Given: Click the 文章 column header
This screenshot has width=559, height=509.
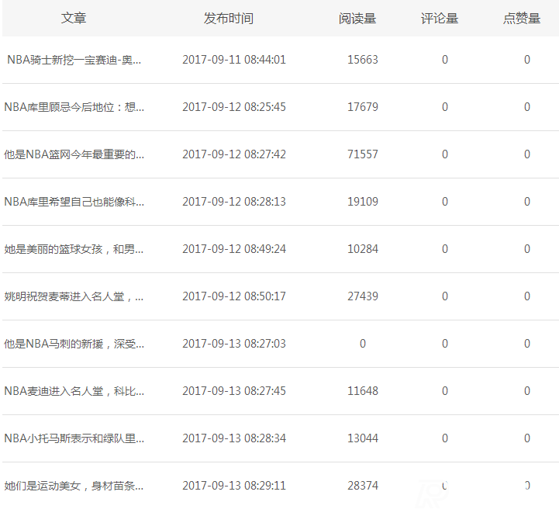Looking at the screenshot, I should tap(74, 18).
